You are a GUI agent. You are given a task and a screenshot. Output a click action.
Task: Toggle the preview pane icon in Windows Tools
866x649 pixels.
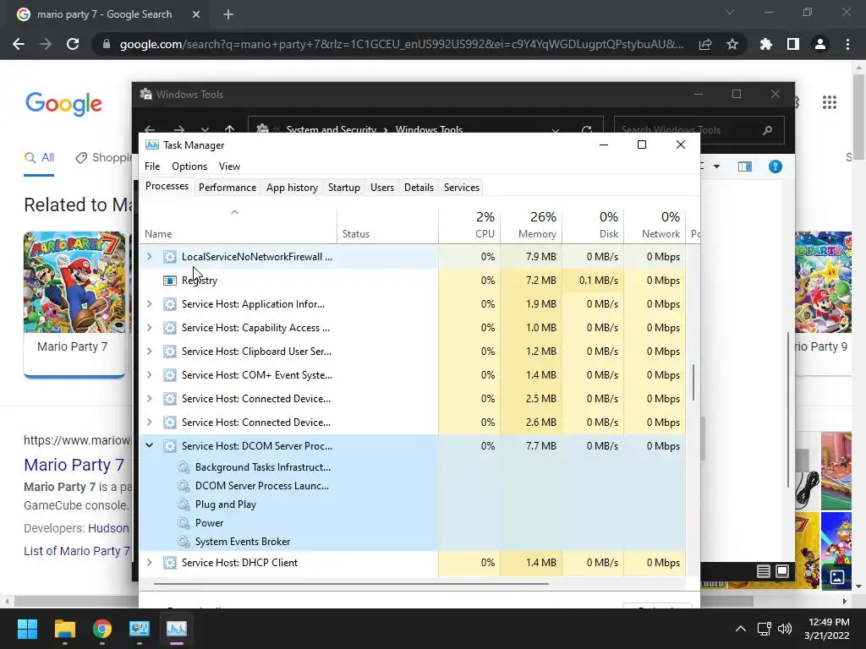point(745,166)
